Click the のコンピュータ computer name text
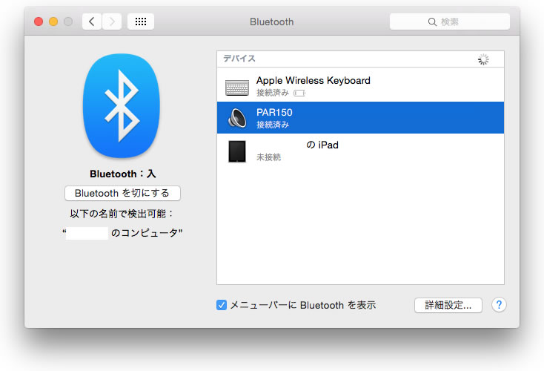The width and height of the screenshot is (544, 371). pyautogui.click(x=147, y=233)
